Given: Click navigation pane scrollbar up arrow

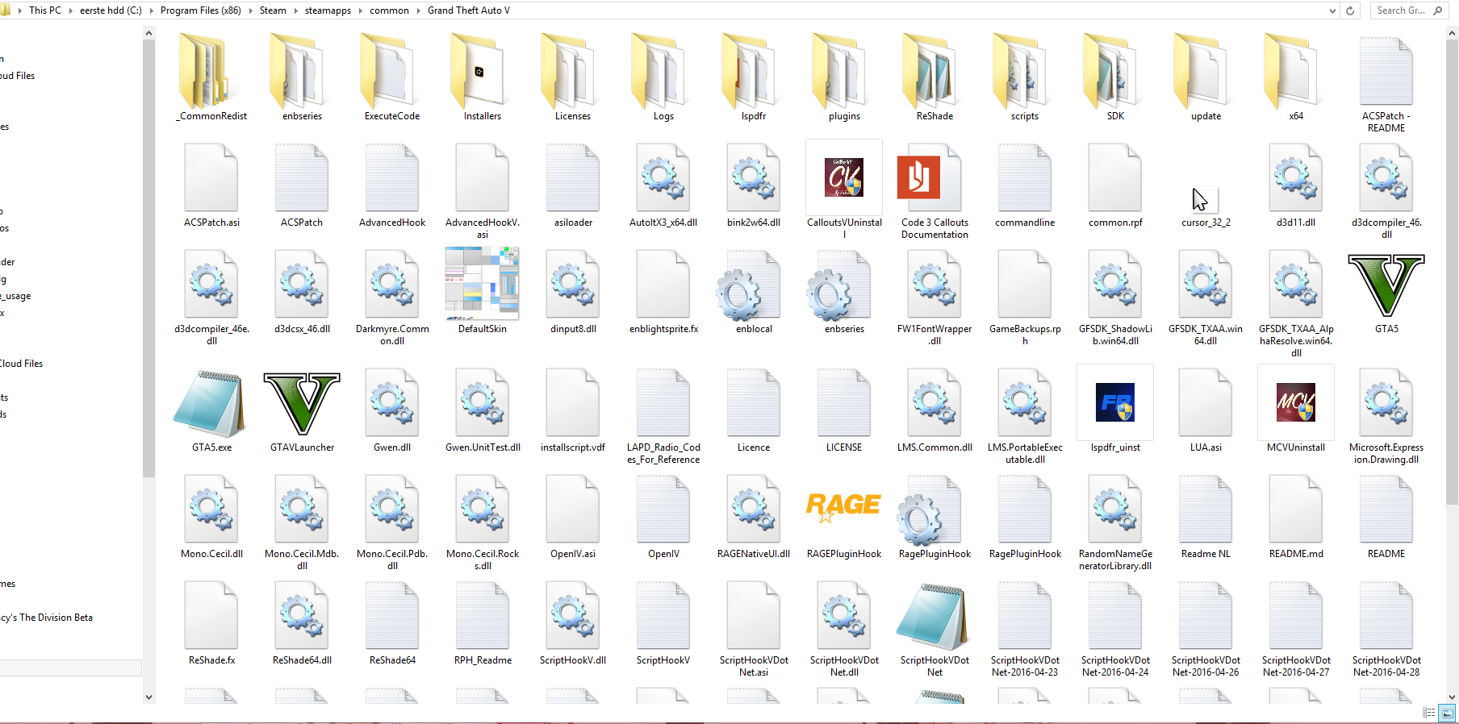Looking at the screenshot, I should pos(148,33).
